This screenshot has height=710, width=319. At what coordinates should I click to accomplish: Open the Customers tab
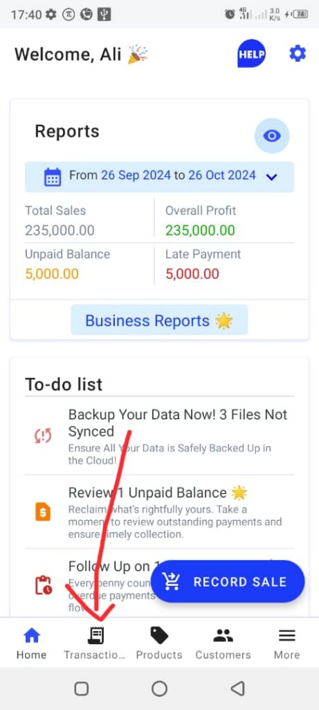223,643
